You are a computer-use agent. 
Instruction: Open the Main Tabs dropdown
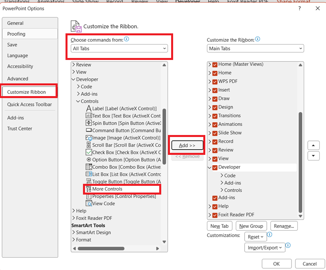click(x=255, y=48)
